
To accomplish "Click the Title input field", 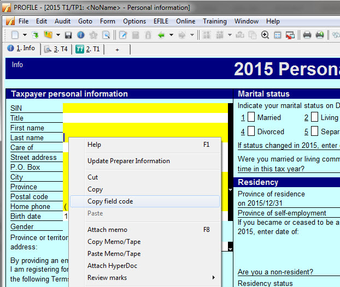I will pos(145,118).
